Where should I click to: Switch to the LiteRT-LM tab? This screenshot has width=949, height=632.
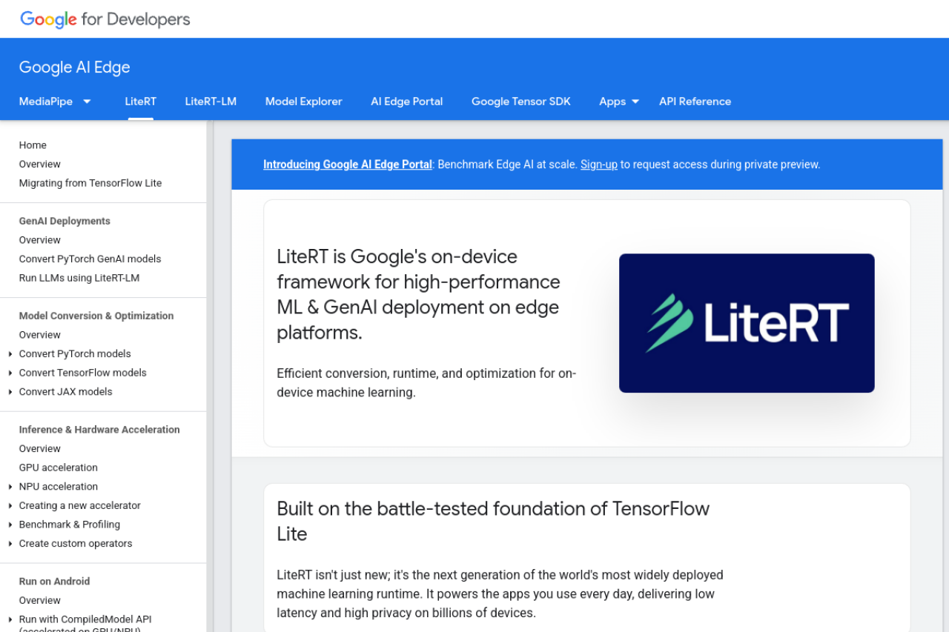(211, 102)
